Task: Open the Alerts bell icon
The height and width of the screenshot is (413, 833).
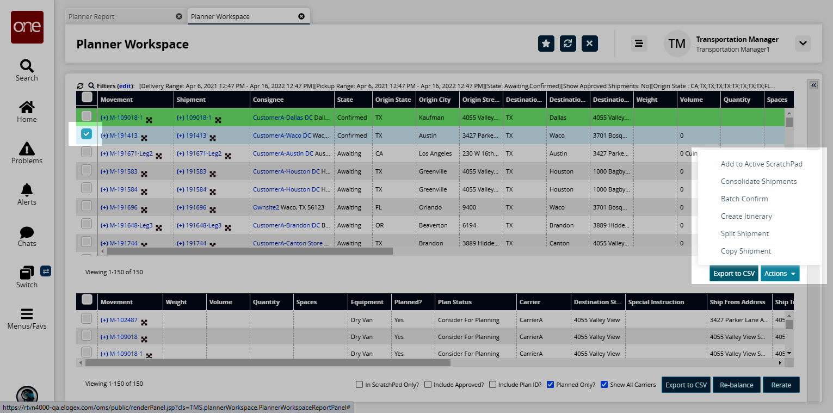Action: click(27, 190)
